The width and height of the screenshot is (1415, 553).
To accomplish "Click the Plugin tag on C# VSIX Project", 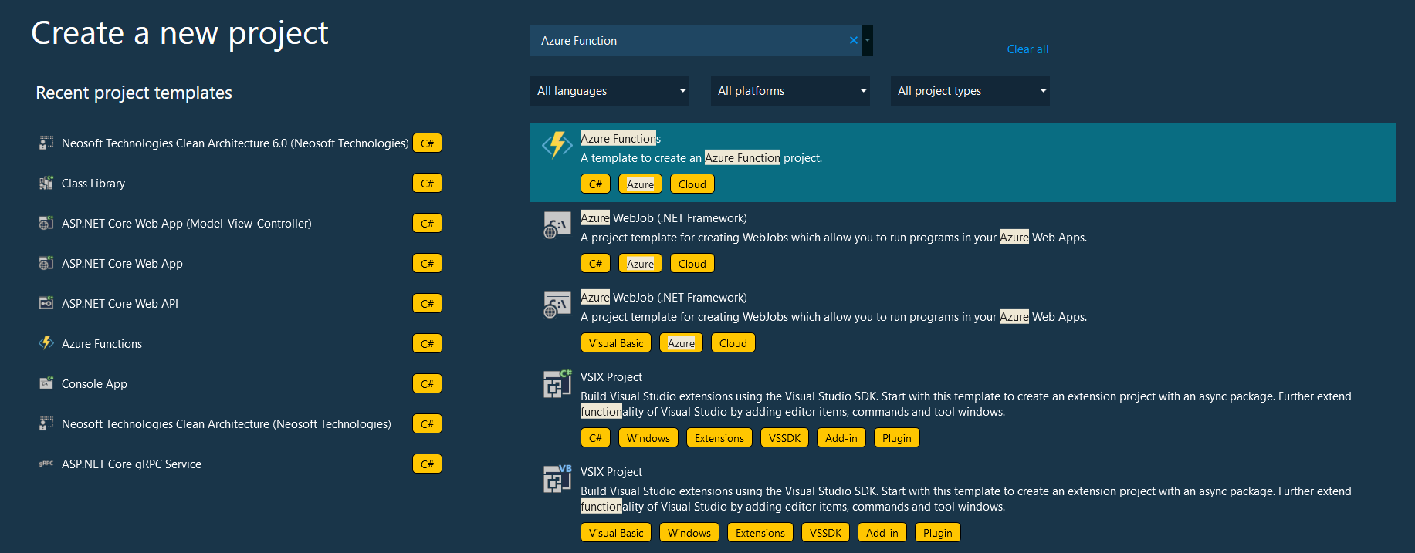I will (x=897, y=437).
